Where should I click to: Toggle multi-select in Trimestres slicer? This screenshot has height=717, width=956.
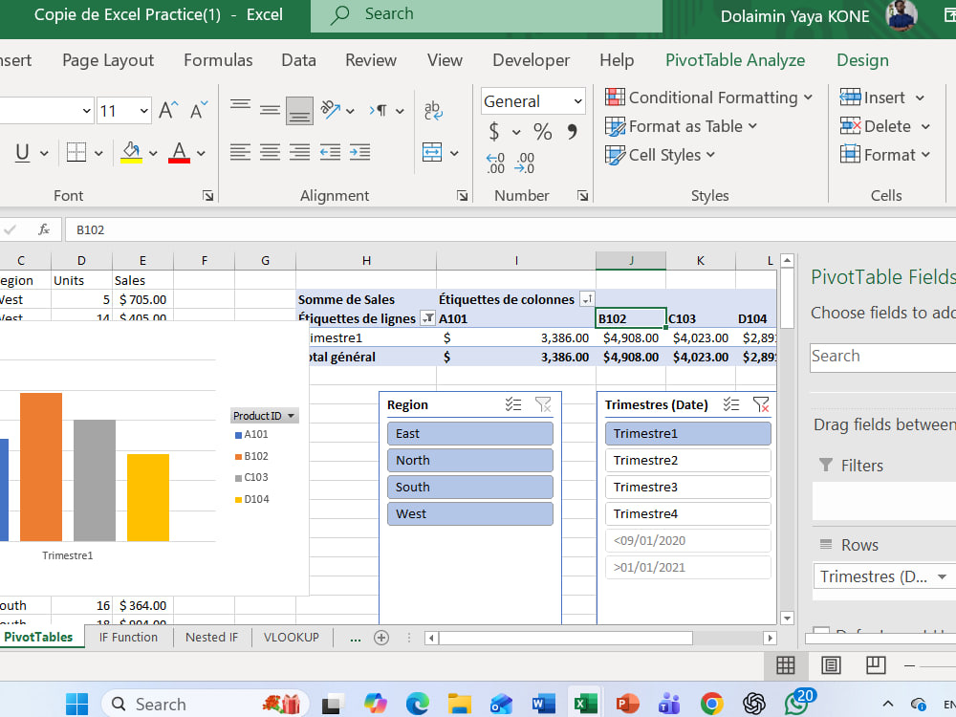click(731, 404)
